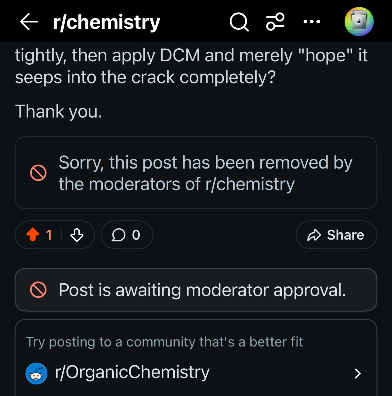The image size is (392, 396).
Task: Toggle the downvote arrow on the post
Action: coord(77,235)
